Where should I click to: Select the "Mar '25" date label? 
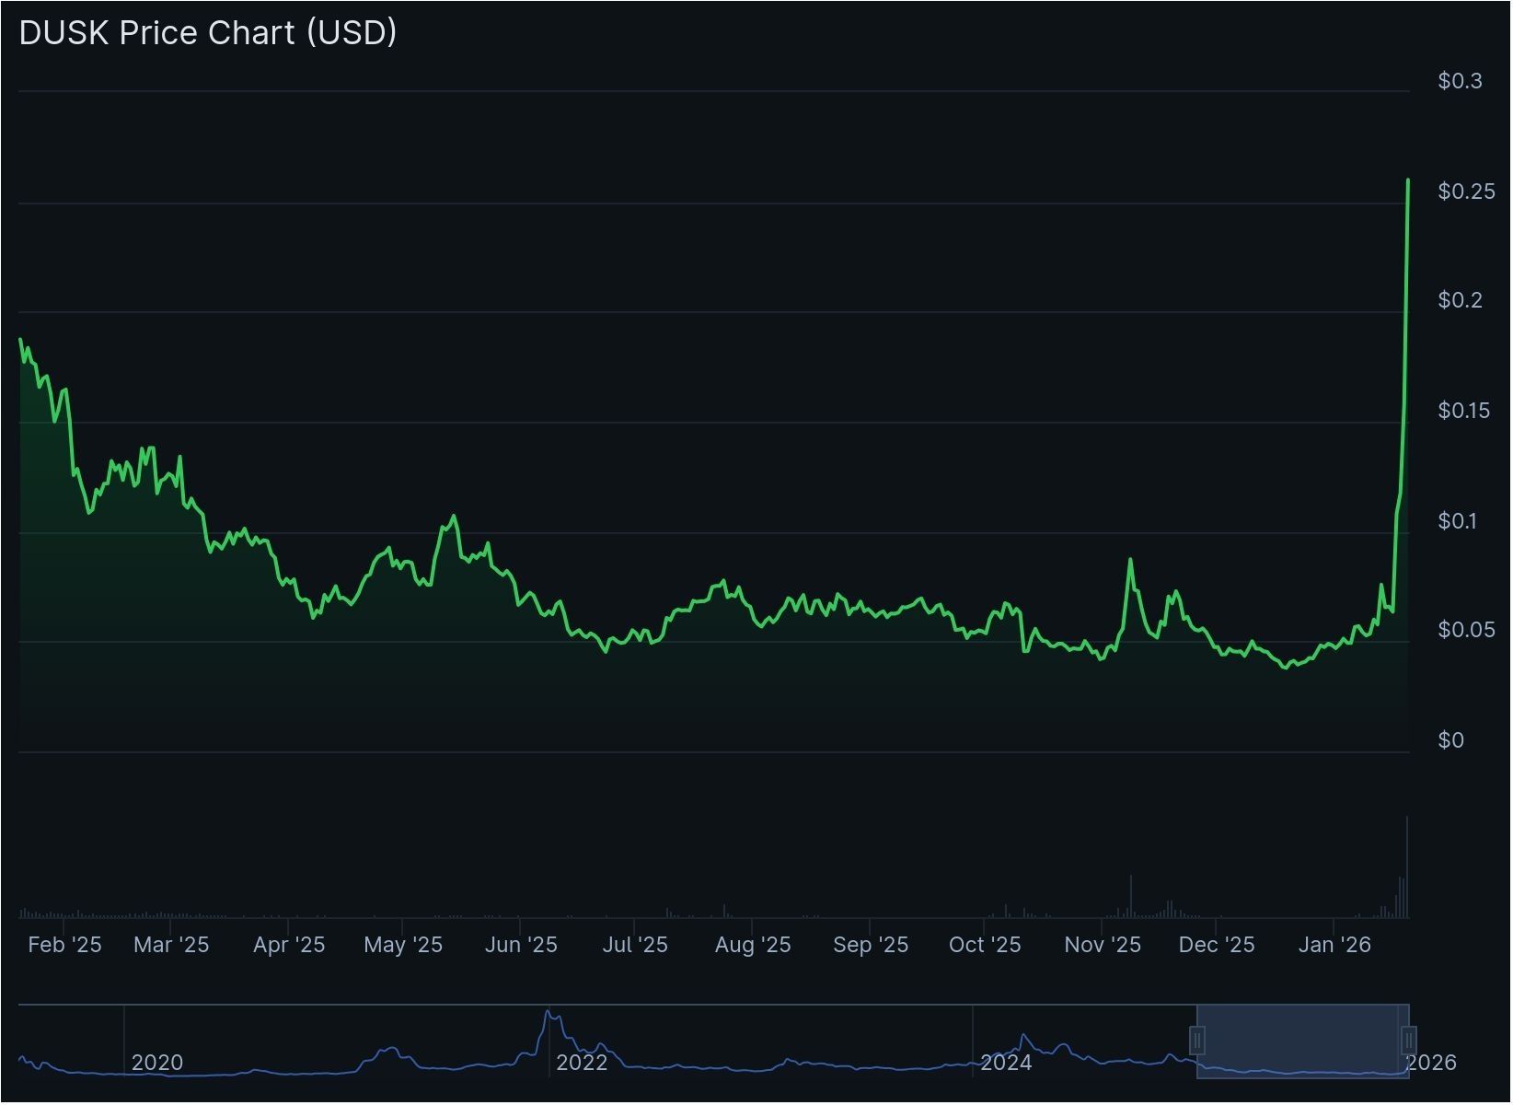pyautogui.click(x=171, y=945)
